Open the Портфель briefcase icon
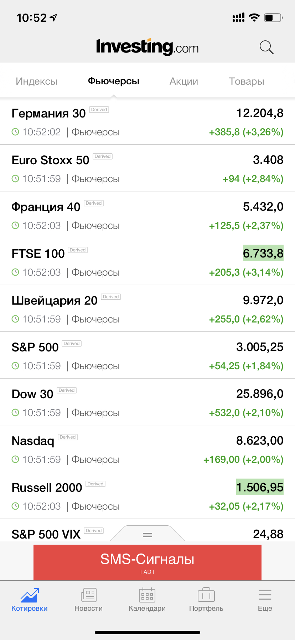The width and height of the screenshot is (295, 640). (206, 595)
